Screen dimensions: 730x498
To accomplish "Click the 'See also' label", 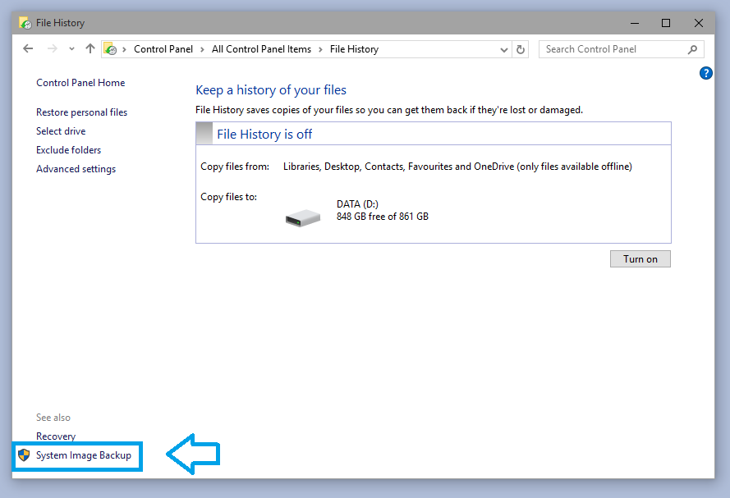I will pos(53,418).
